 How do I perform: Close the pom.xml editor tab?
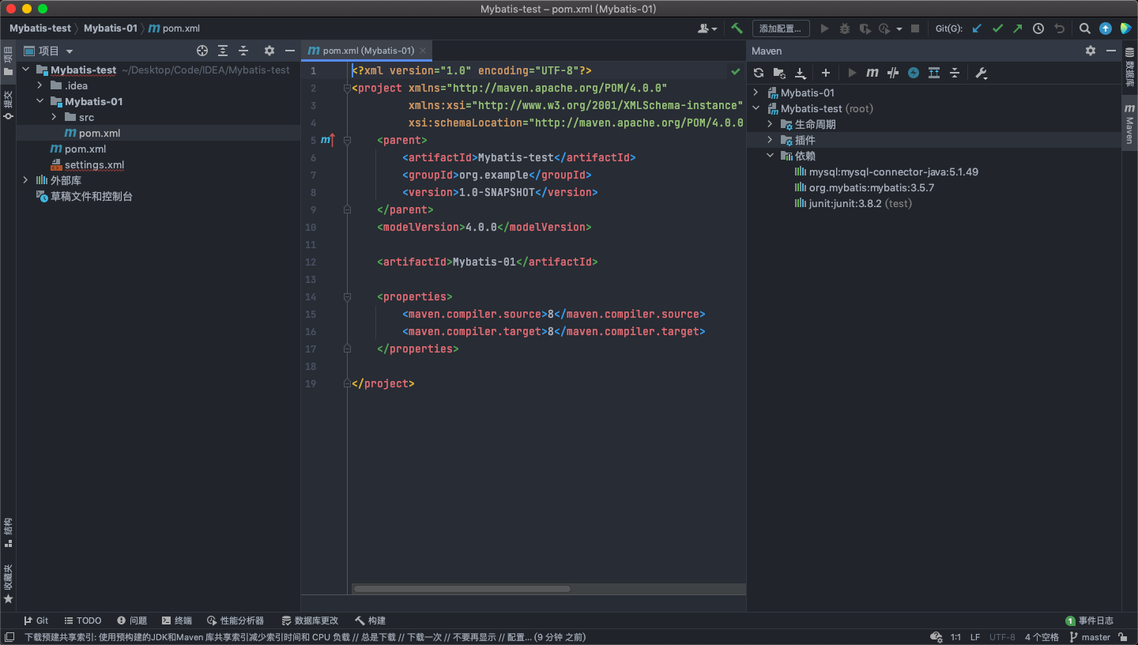423,51
